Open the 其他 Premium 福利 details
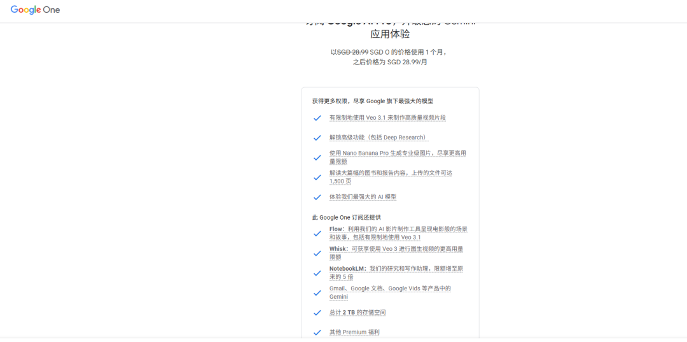Viewport: 687px width, 342px height. [x=354, y=332]
